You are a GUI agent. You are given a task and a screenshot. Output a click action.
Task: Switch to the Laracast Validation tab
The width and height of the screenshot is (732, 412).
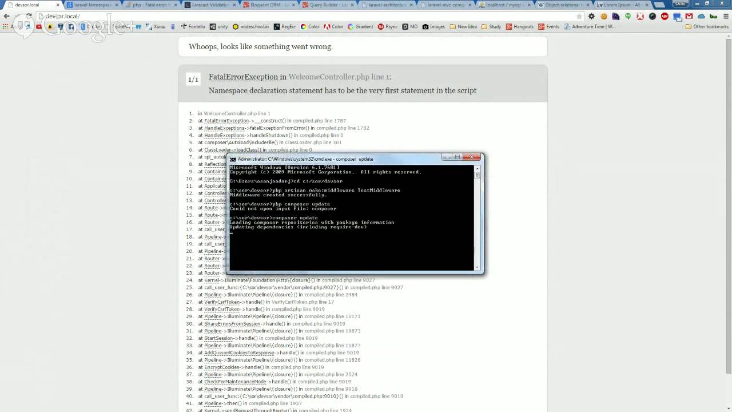(210, 5)
